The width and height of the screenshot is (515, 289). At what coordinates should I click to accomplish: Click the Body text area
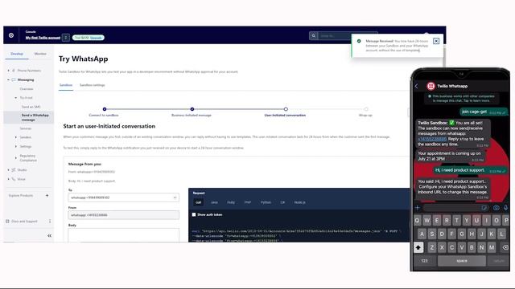(123, 235)
